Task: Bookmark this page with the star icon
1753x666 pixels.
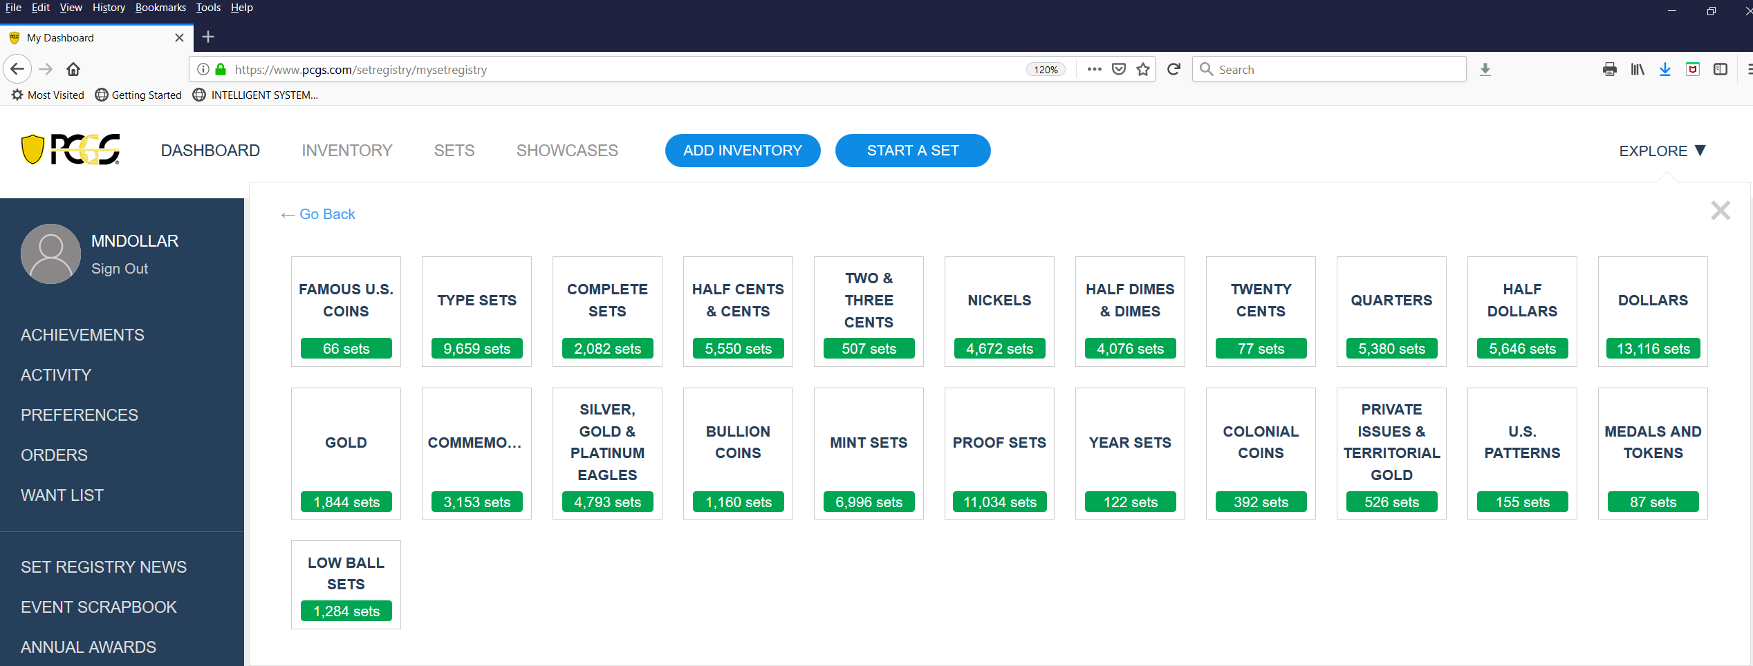Action: pyautogui.click(x=1143, y=69)
